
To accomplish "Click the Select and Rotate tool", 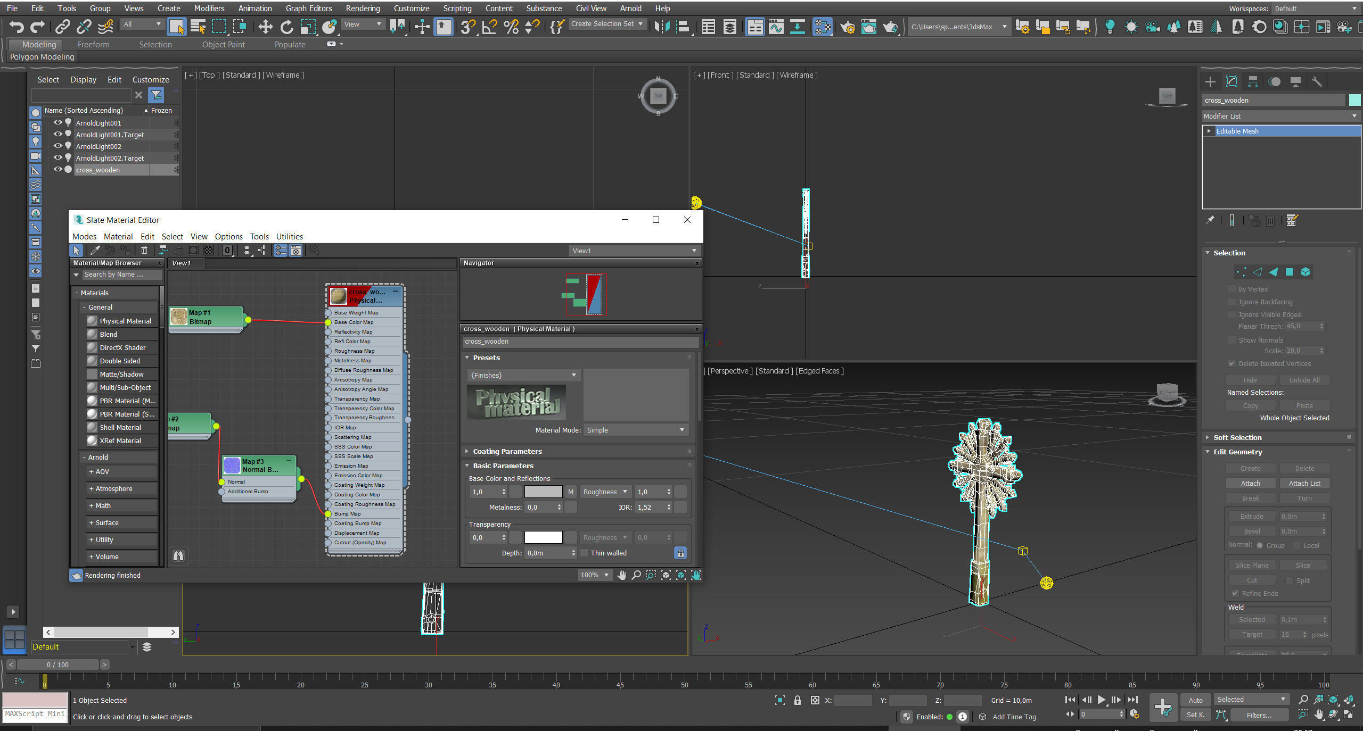I will tap(286, 27).
